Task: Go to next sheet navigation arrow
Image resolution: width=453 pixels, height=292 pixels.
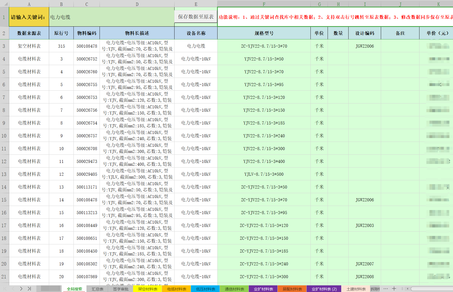Action: 21,289
